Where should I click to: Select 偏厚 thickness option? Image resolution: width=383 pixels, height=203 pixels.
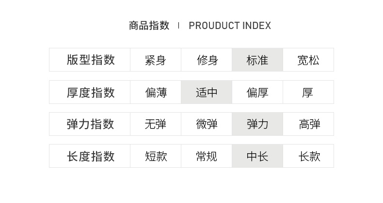point(257,92)
